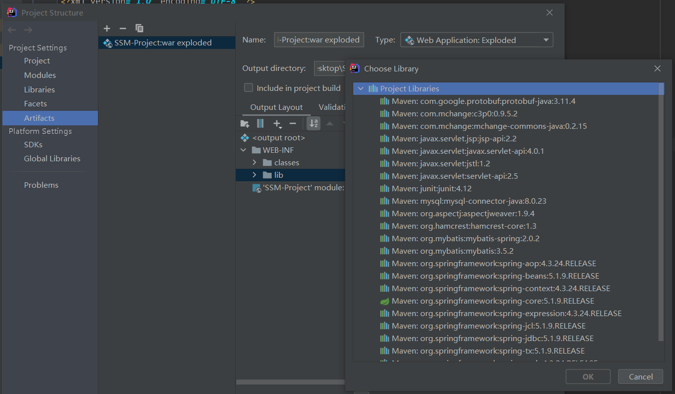Click the Copy artifact icon
675x394 pixels.
pos(139,28)
